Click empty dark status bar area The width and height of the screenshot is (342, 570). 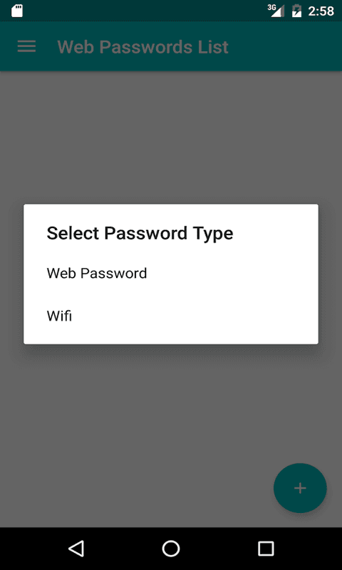point(145,11)
